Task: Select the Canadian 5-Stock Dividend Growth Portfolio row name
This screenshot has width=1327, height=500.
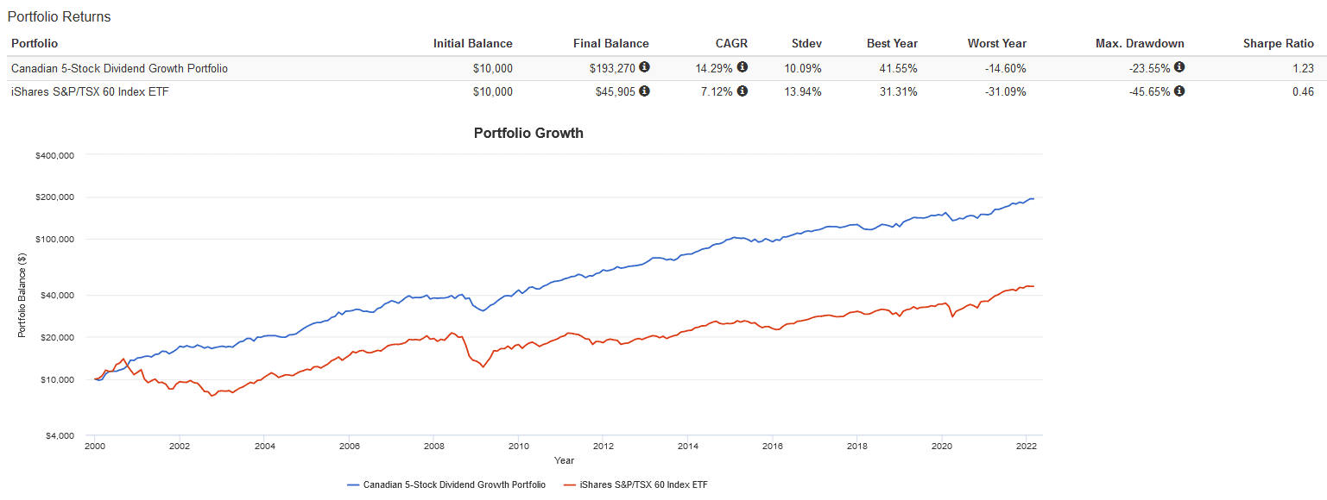Action: 119,68
